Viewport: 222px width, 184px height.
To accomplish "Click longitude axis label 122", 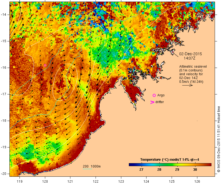I will [96, 181].
